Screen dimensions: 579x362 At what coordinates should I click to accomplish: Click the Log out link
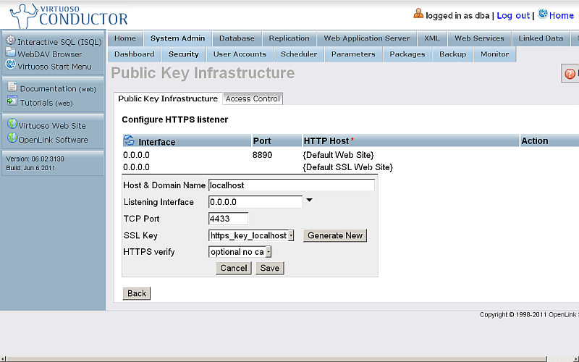(x=512, y=15)
